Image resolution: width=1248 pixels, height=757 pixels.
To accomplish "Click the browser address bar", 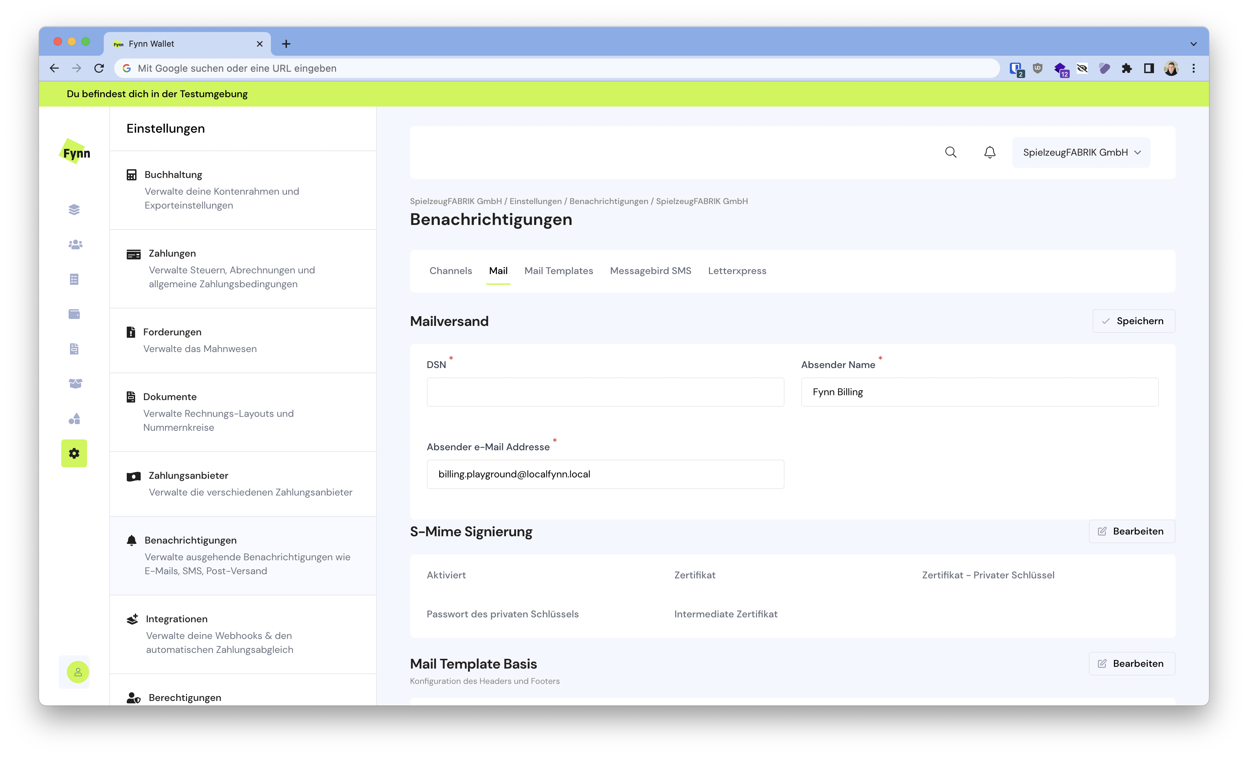I will 557,68.
